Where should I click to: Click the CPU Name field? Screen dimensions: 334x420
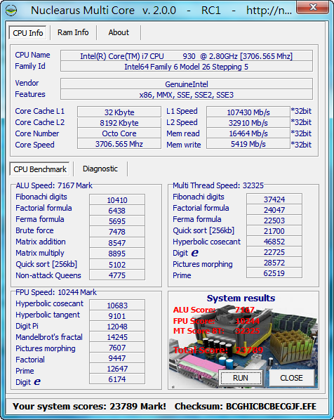(187, 56)
